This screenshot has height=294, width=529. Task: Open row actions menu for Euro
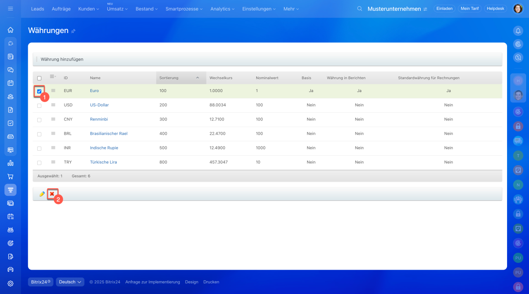(x=53, y=90)
